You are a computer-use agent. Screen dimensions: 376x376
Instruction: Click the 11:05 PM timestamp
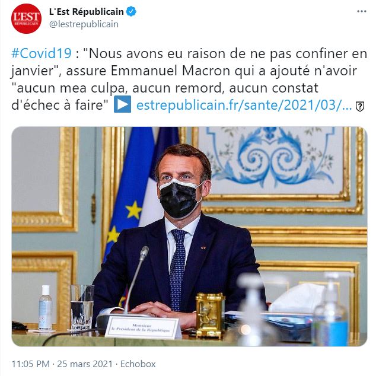[30, 364]
